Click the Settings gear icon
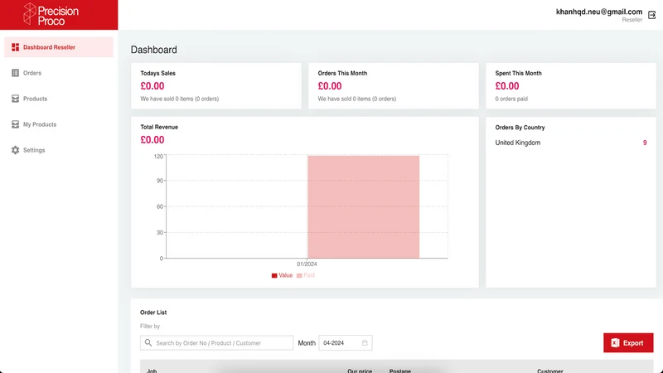Image resolution: width=663 pixels, height=373 pixels. 15,150
